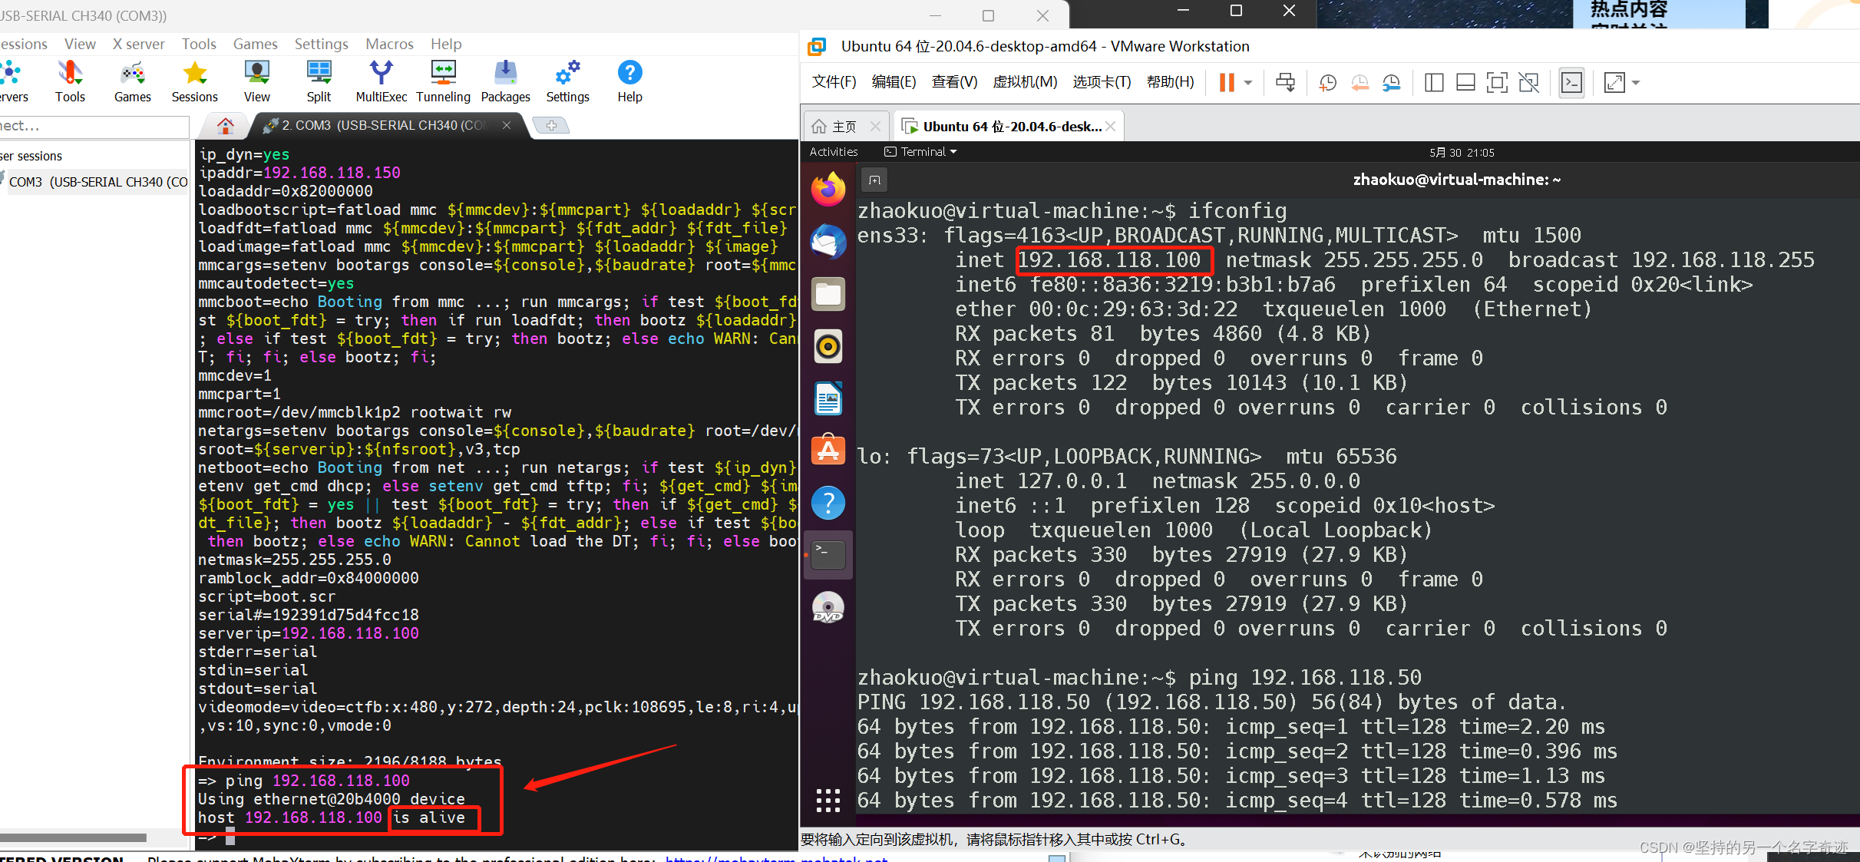
Task: Click VMware stretch guest icon
Action: point(1614,82)
